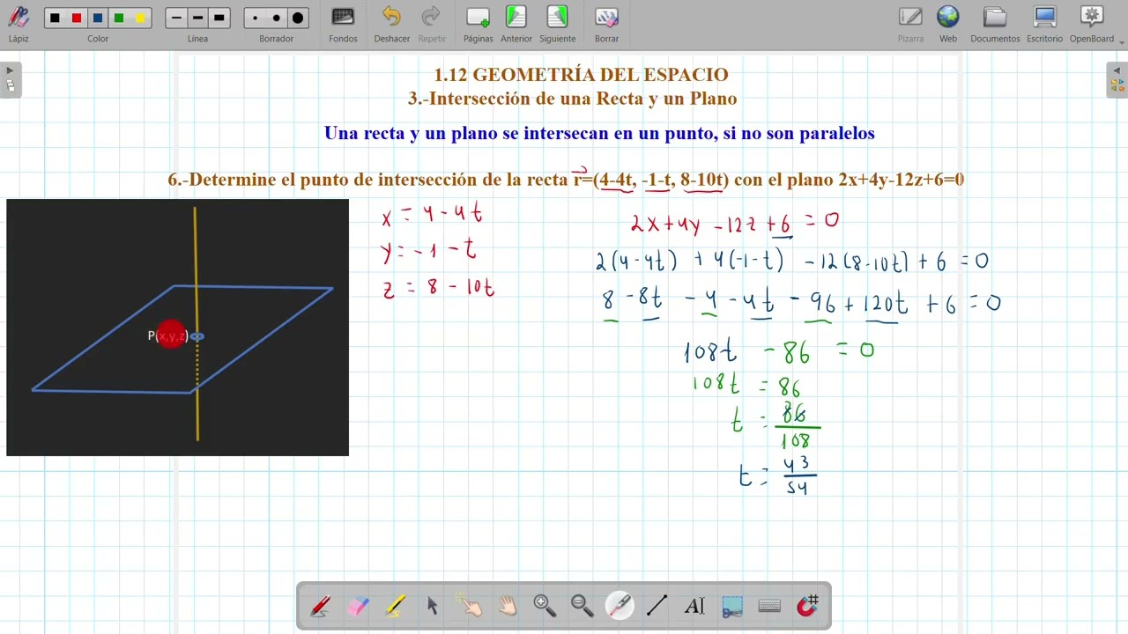Open the Fondos background options
1128x634 pixels.
(343, 23)
